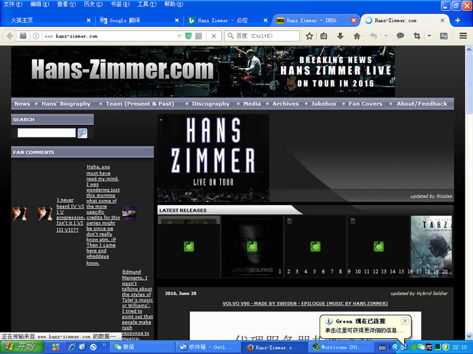
Task: Switch to Hans Zimmer - IMDb tab
Action: tap(315, 20)
